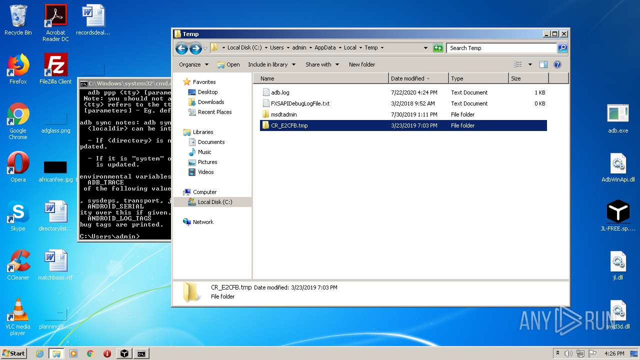Open the recent pages dropdown arrow
Viewport: 640px width, 360px height.
click(205, 48)
